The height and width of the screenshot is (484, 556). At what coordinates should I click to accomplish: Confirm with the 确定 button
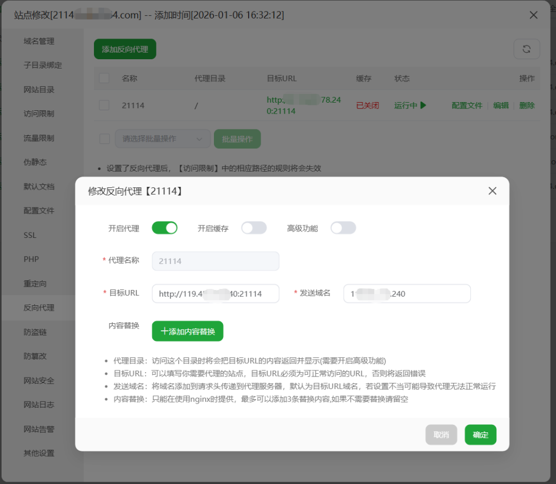481,435
